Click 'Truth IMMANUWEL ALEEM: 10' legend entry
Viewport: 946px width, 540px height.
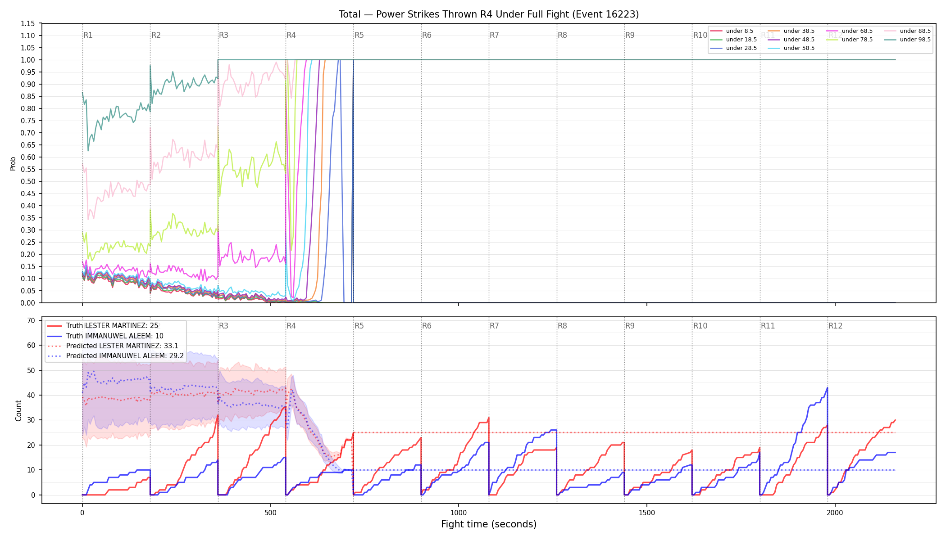(x=115, y=336)
